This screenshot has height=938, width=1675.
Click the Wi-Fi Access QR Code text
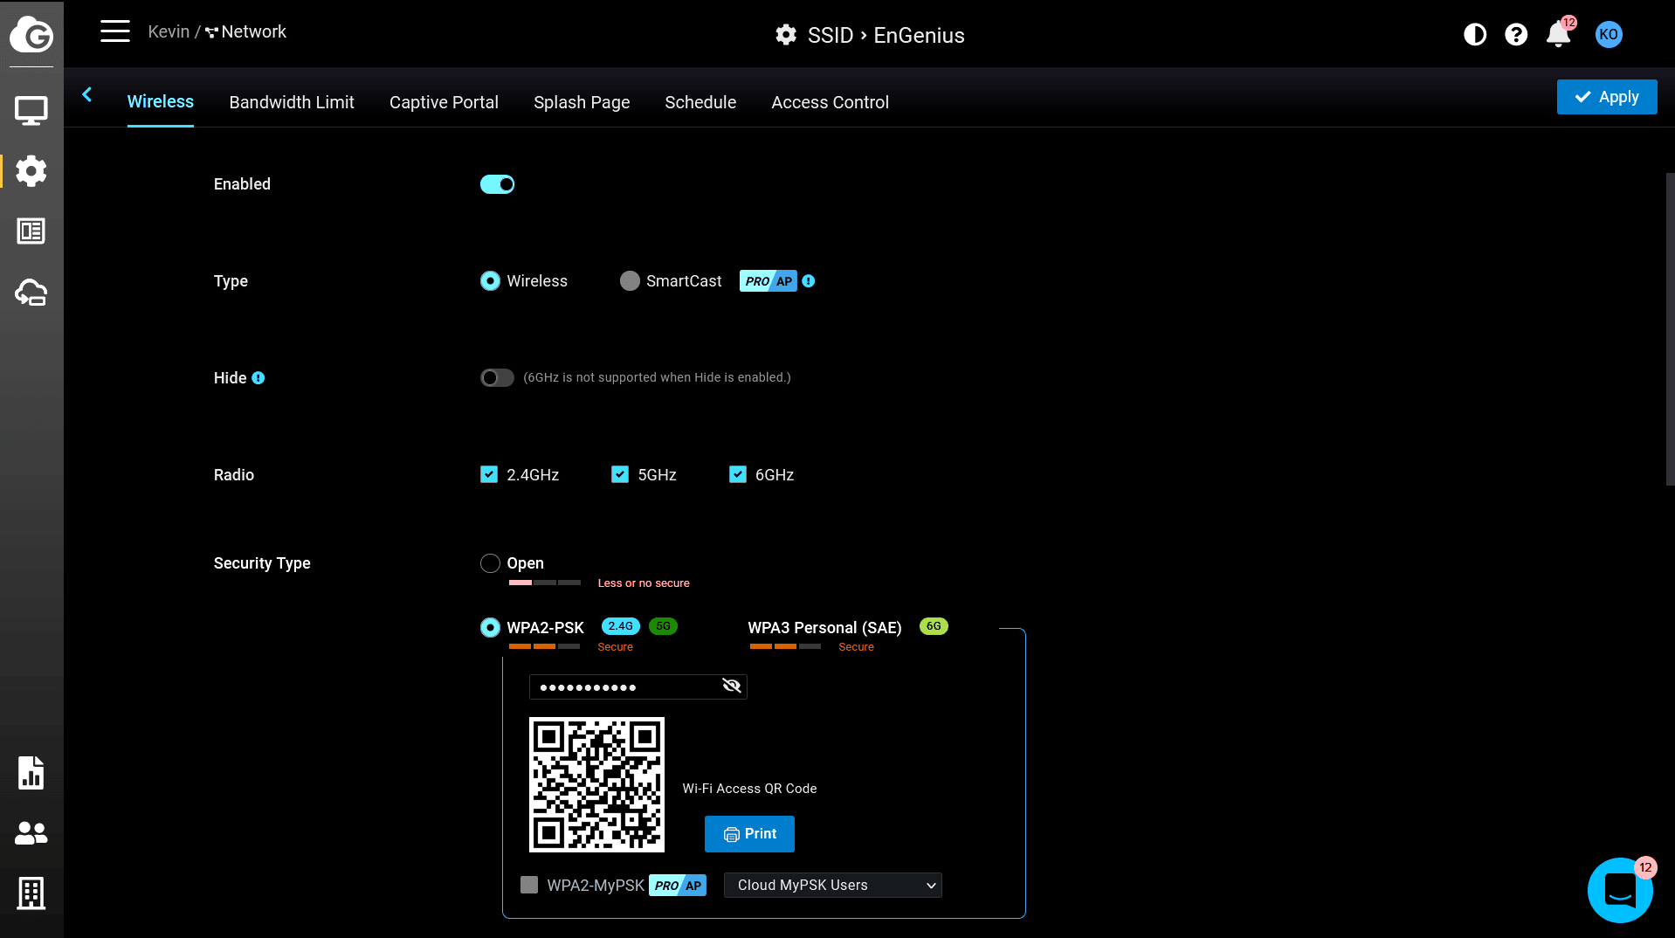coord(749,789)
